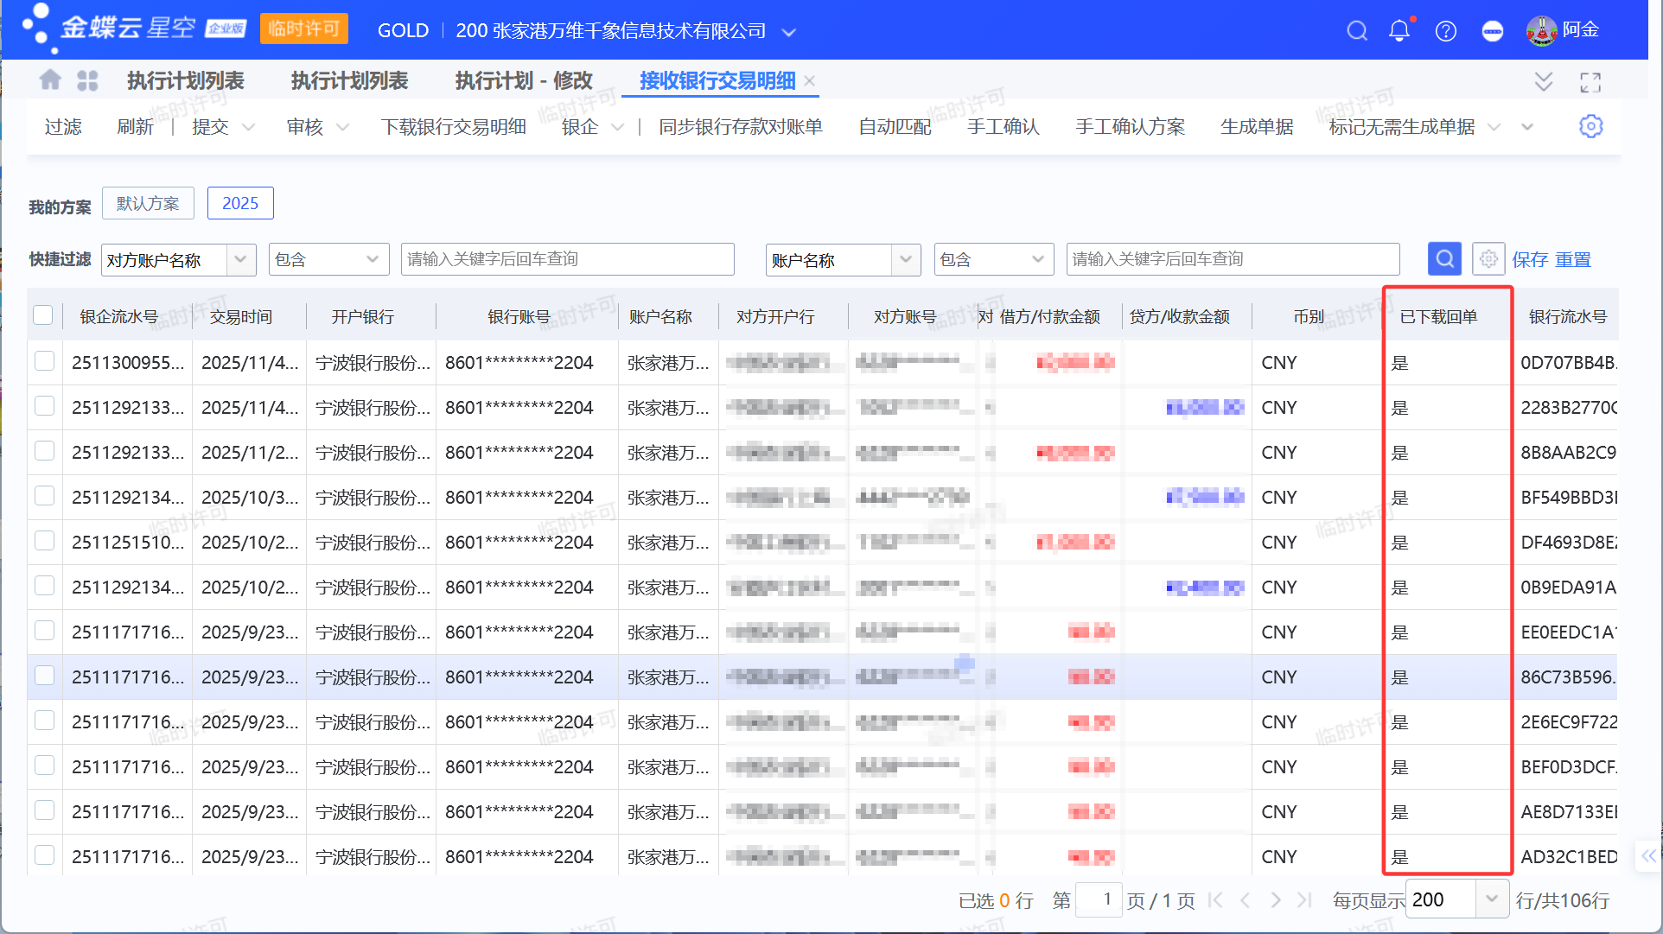The image size is (1663, 934).
Task: Click the help question mark icon
Action: [x=1445, y=31]
